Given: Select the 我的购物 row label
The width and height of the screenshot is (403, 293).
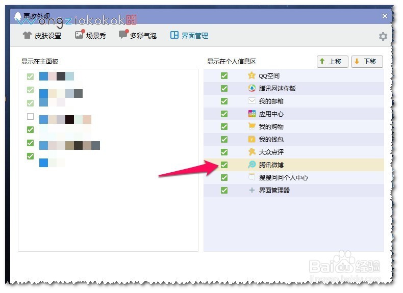Looking at the screenshot, I should pyautogui.click(x=271, y=126).
